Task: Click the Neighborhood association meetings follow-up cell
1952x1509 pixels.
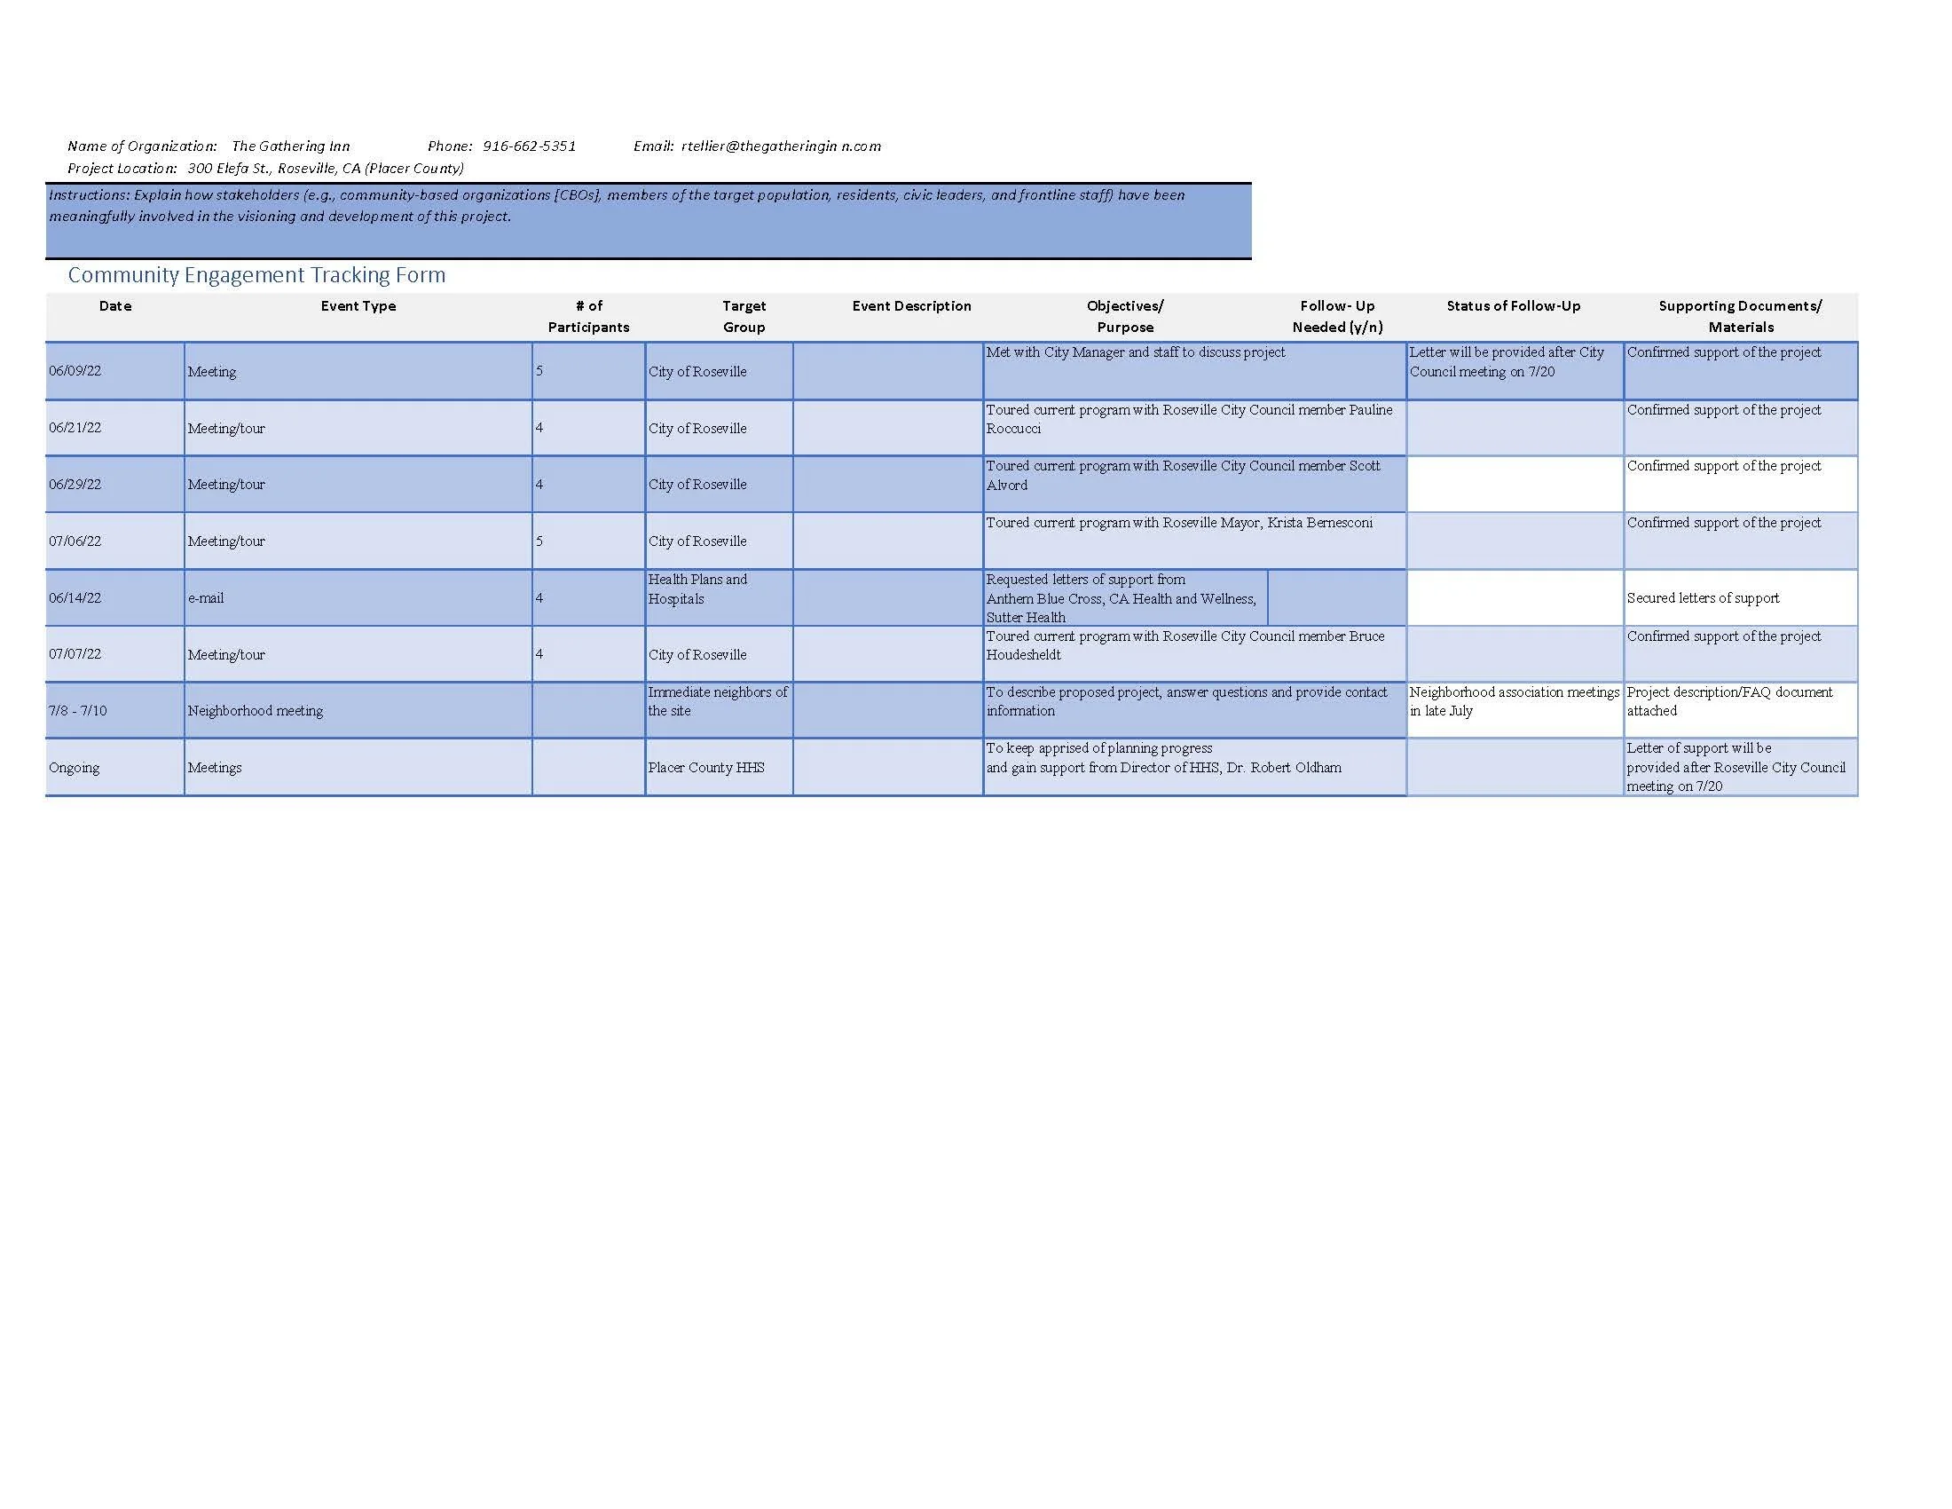Action: click(1514, 703)
